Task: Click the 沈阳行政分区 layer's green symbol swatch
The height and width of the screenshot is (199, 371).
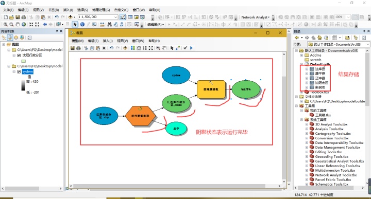Action: click(x=23, y=61)
